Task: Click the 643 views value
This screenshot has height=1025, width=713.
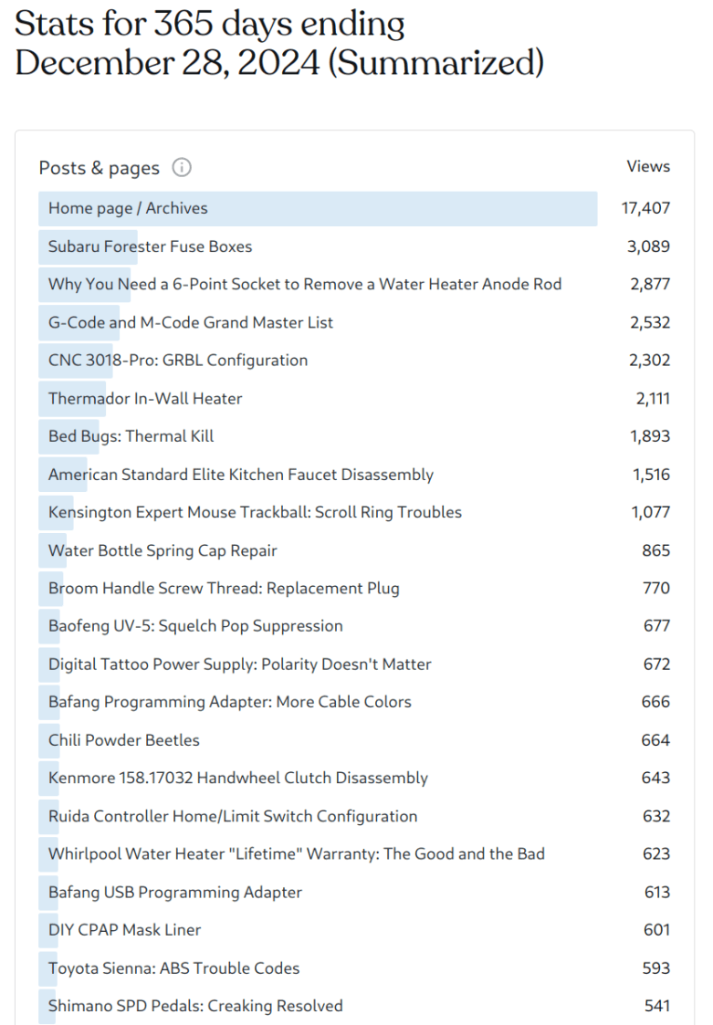Action: tap(656, 778)
